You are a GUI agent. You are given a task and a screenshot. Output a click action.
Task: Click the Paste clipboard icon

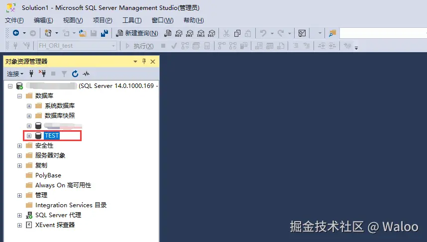point(248,33)
